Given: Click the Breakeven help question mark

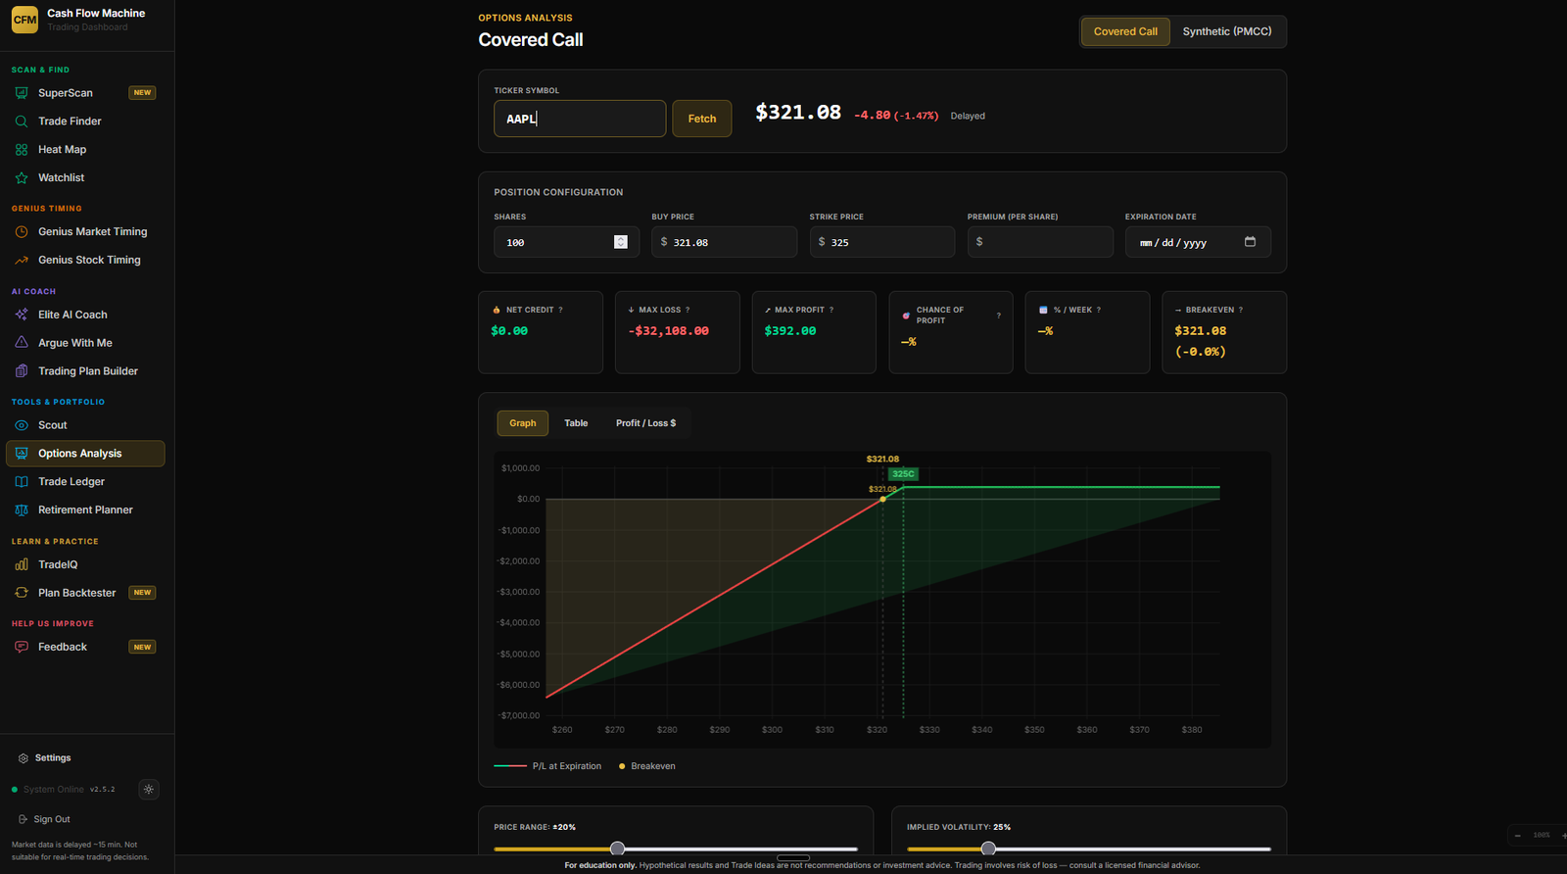Looking at the screenshot, I should pos(1241,310).
